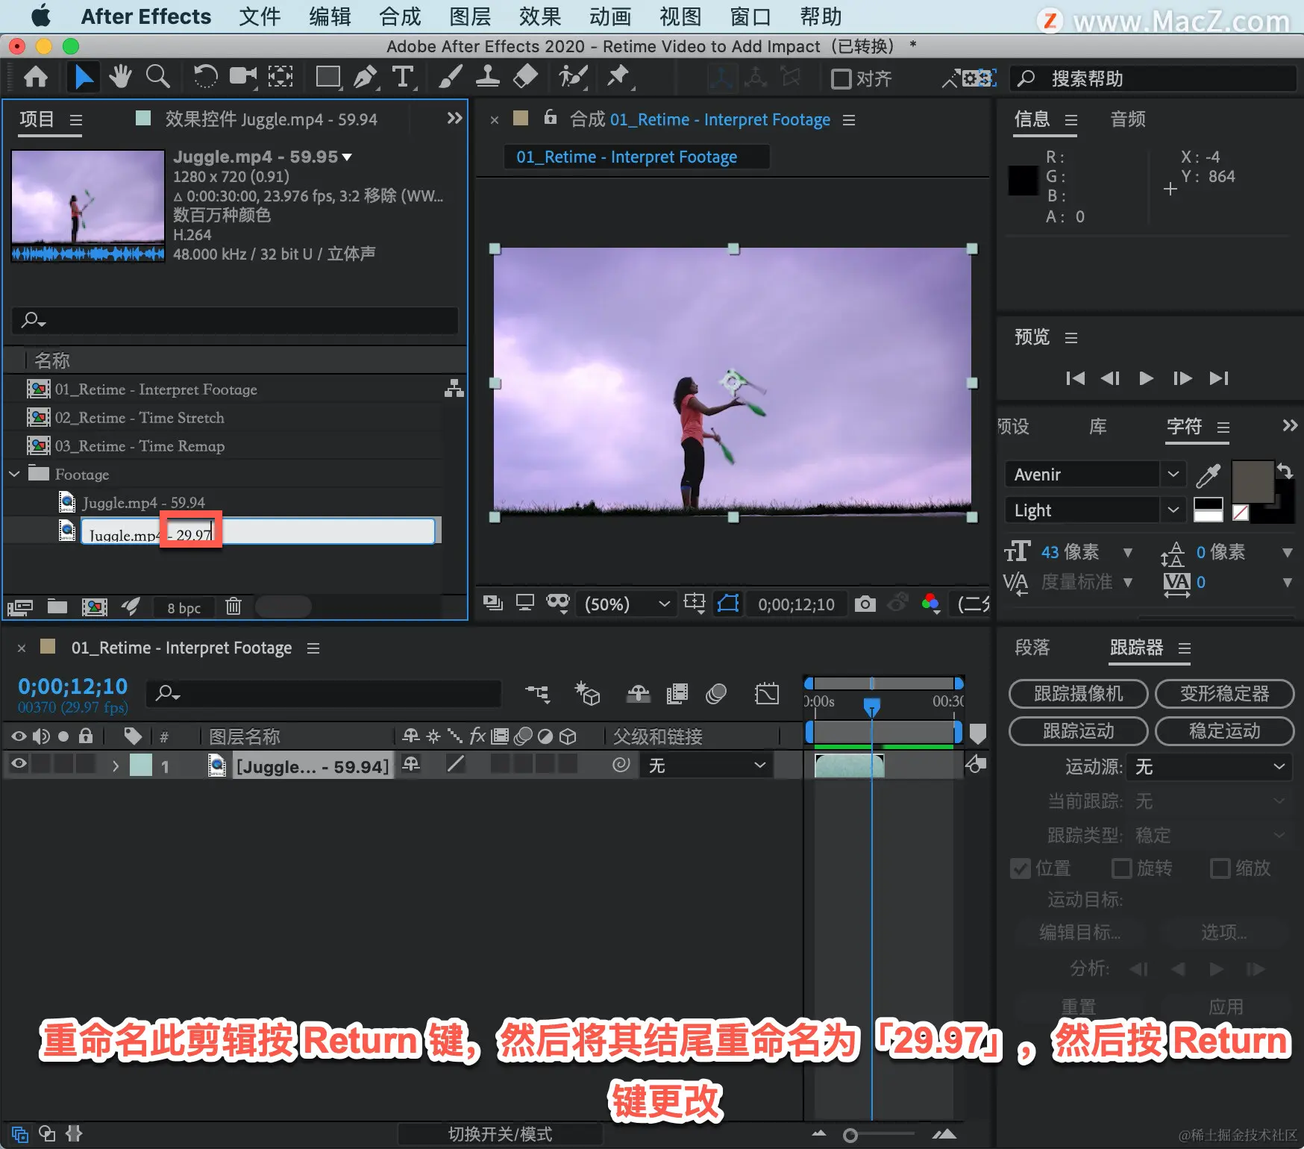Open the 效果 menu
The height and width of the screenshot is (1149, 1304).
click(540, 16)
